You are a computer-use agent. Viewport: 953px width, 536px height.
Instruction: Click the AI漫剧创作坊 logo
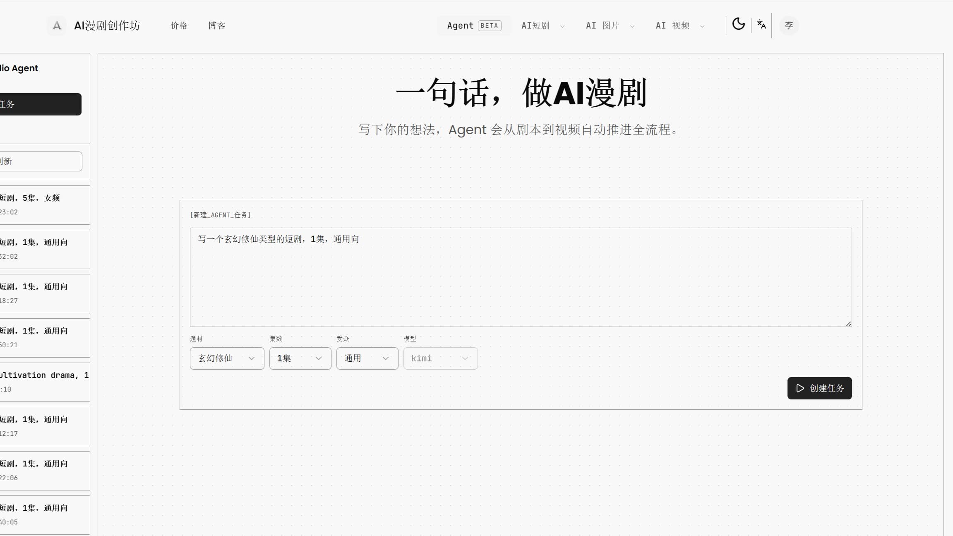(x=97, y=25)
